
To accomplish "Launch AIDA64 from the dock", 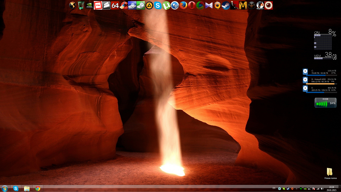I will point(115,5).
